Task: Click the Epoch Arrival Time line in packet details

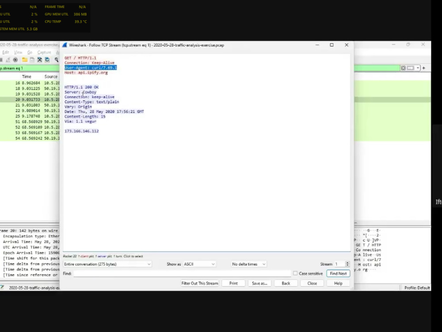Action: [x=31, y=253]
